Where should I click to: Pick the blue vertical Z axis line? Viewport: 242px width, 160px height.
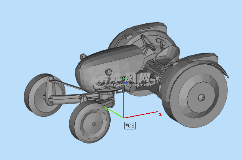(x=124, y=100)
